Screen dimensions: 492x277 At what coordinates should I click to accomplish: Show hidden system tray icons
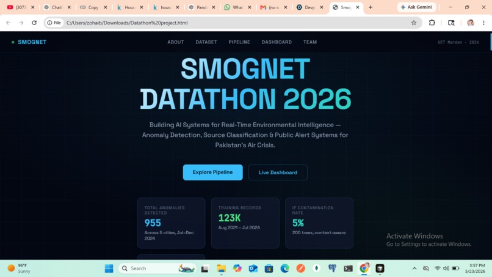click(x=414, y=268)
